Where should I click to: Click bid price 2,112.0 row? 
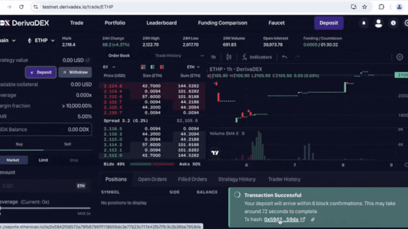[152, 156]
